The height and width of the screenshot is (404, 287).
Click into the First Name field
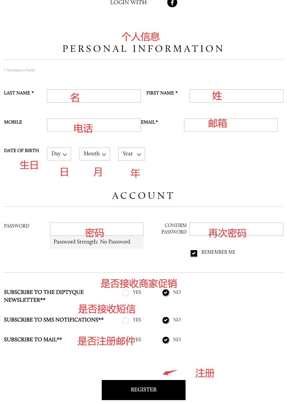pos(236,96)
